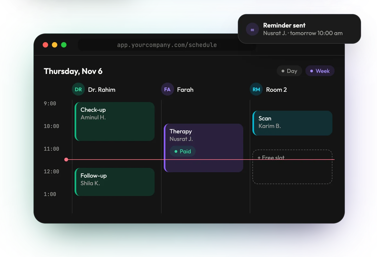Image resolution: width=377 pixels, height=257 pixels.
Task: Open the Scan appointment for Karim B.
Action: pyautogui.click(x=292, y=123)
